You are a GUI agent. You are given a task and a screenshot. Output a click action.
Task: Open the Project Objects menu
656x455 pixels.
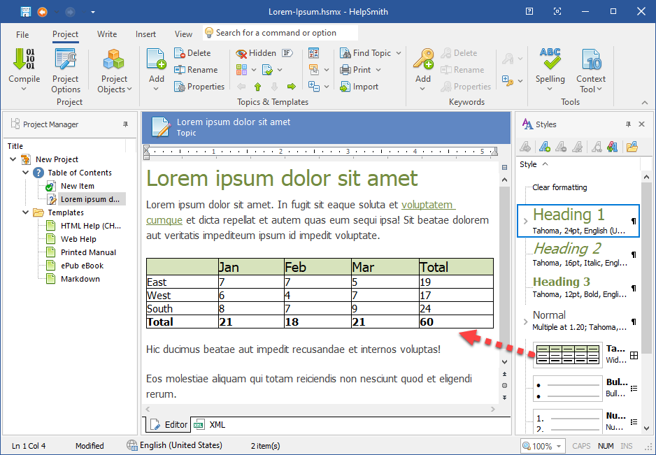114,71
